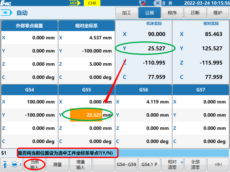This screenshot has height=172, width=230.
Task: Click the 测量 softkey
Action: (57, 165)
